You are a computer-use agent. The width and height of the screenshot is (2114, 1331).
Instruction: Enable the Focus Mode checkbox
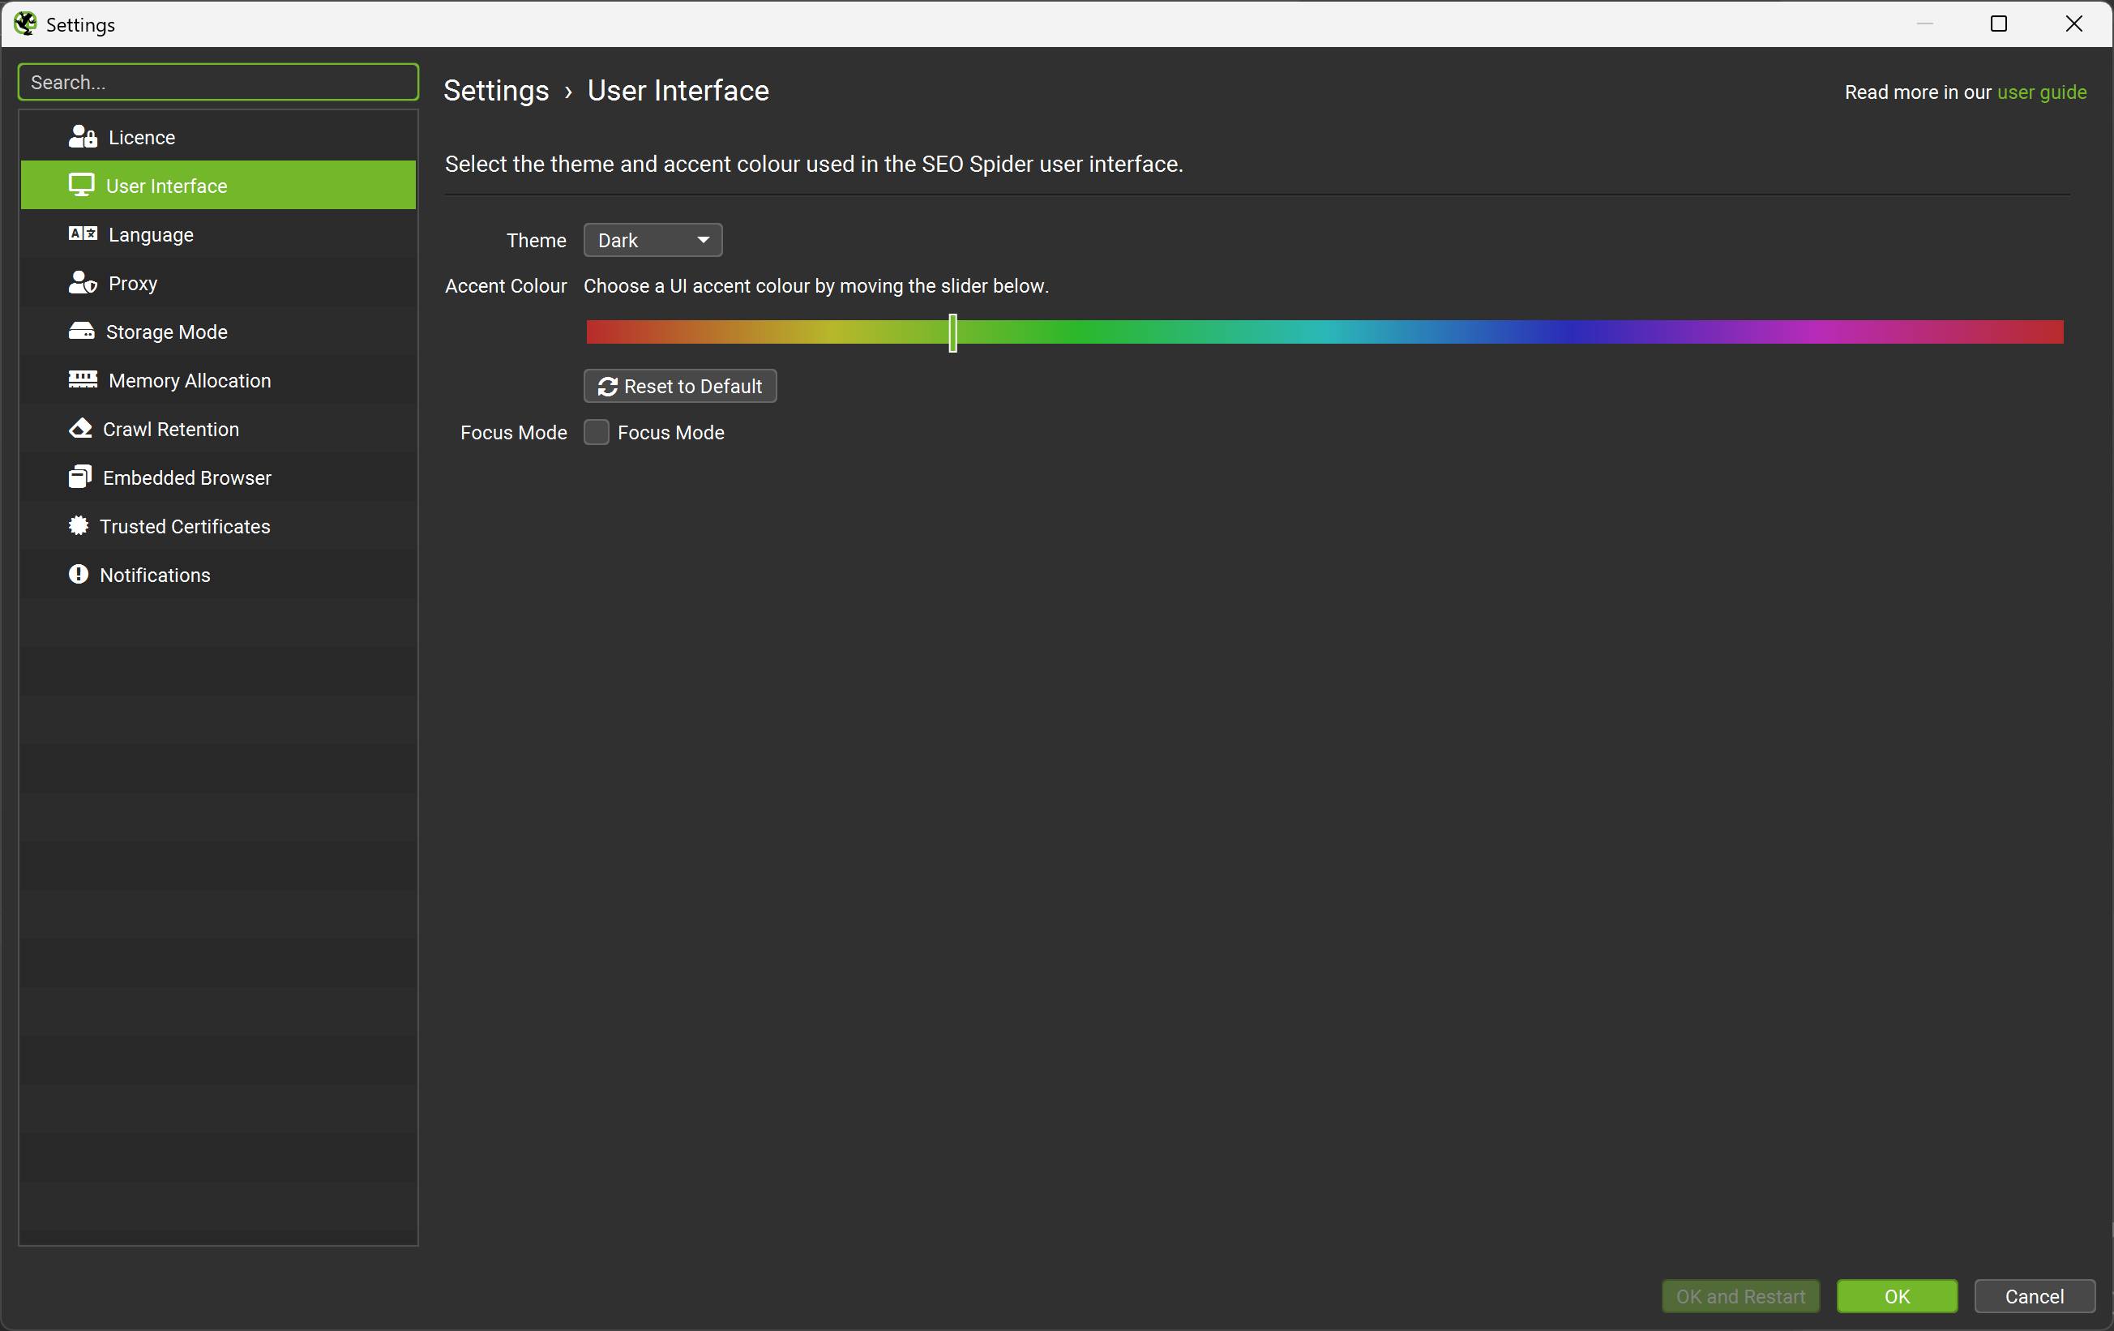point(596,432)
